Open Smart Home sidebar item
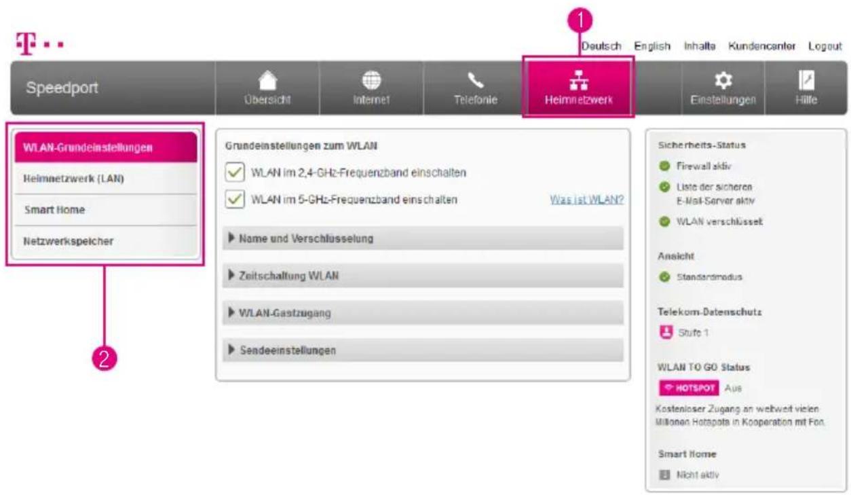The image size is (851, 495). coord(106,210)
